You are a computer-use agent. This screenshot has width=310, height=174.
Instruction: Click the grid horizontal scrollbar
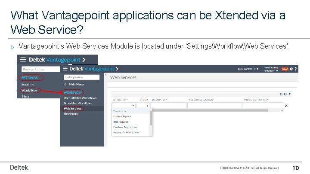[x=210, y=110]
